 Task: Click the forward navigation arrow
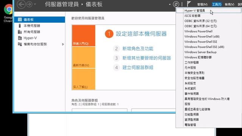(x=29, y=4)
